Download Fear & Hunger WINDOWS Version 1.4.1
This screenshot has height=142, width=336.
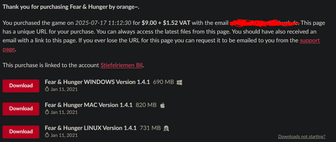point(21,86)
